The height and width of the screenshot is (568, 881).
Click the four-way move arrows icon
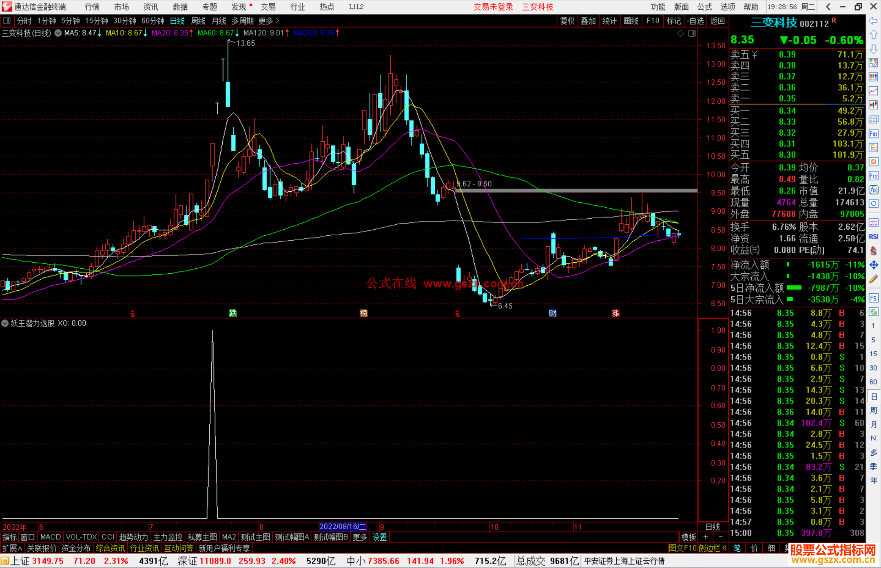873,265
